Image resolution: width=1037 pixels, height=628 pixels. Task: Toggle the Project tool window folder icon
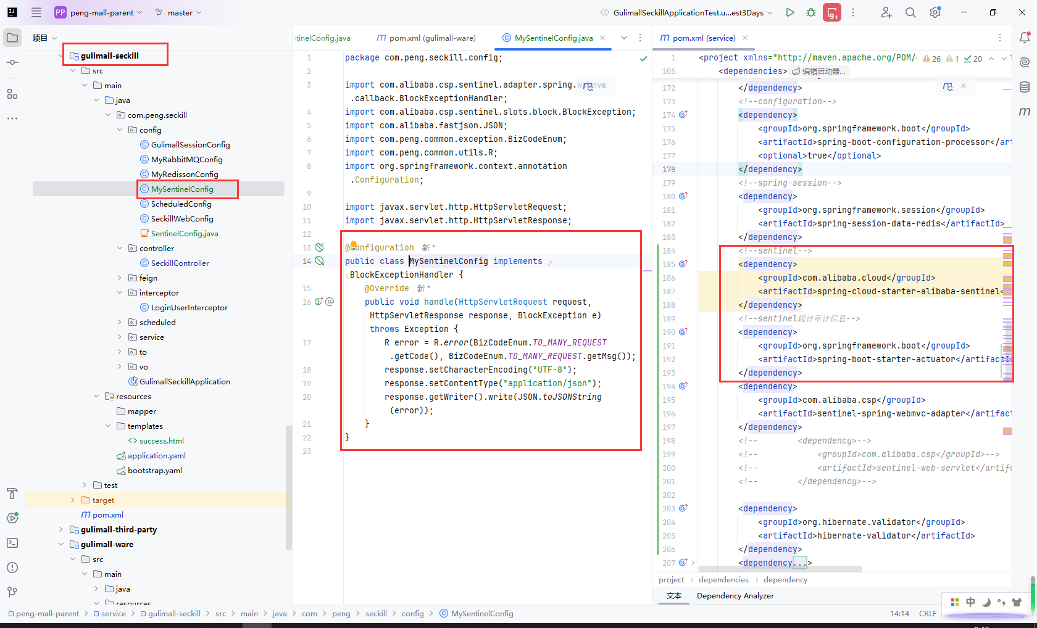[12, 38]
